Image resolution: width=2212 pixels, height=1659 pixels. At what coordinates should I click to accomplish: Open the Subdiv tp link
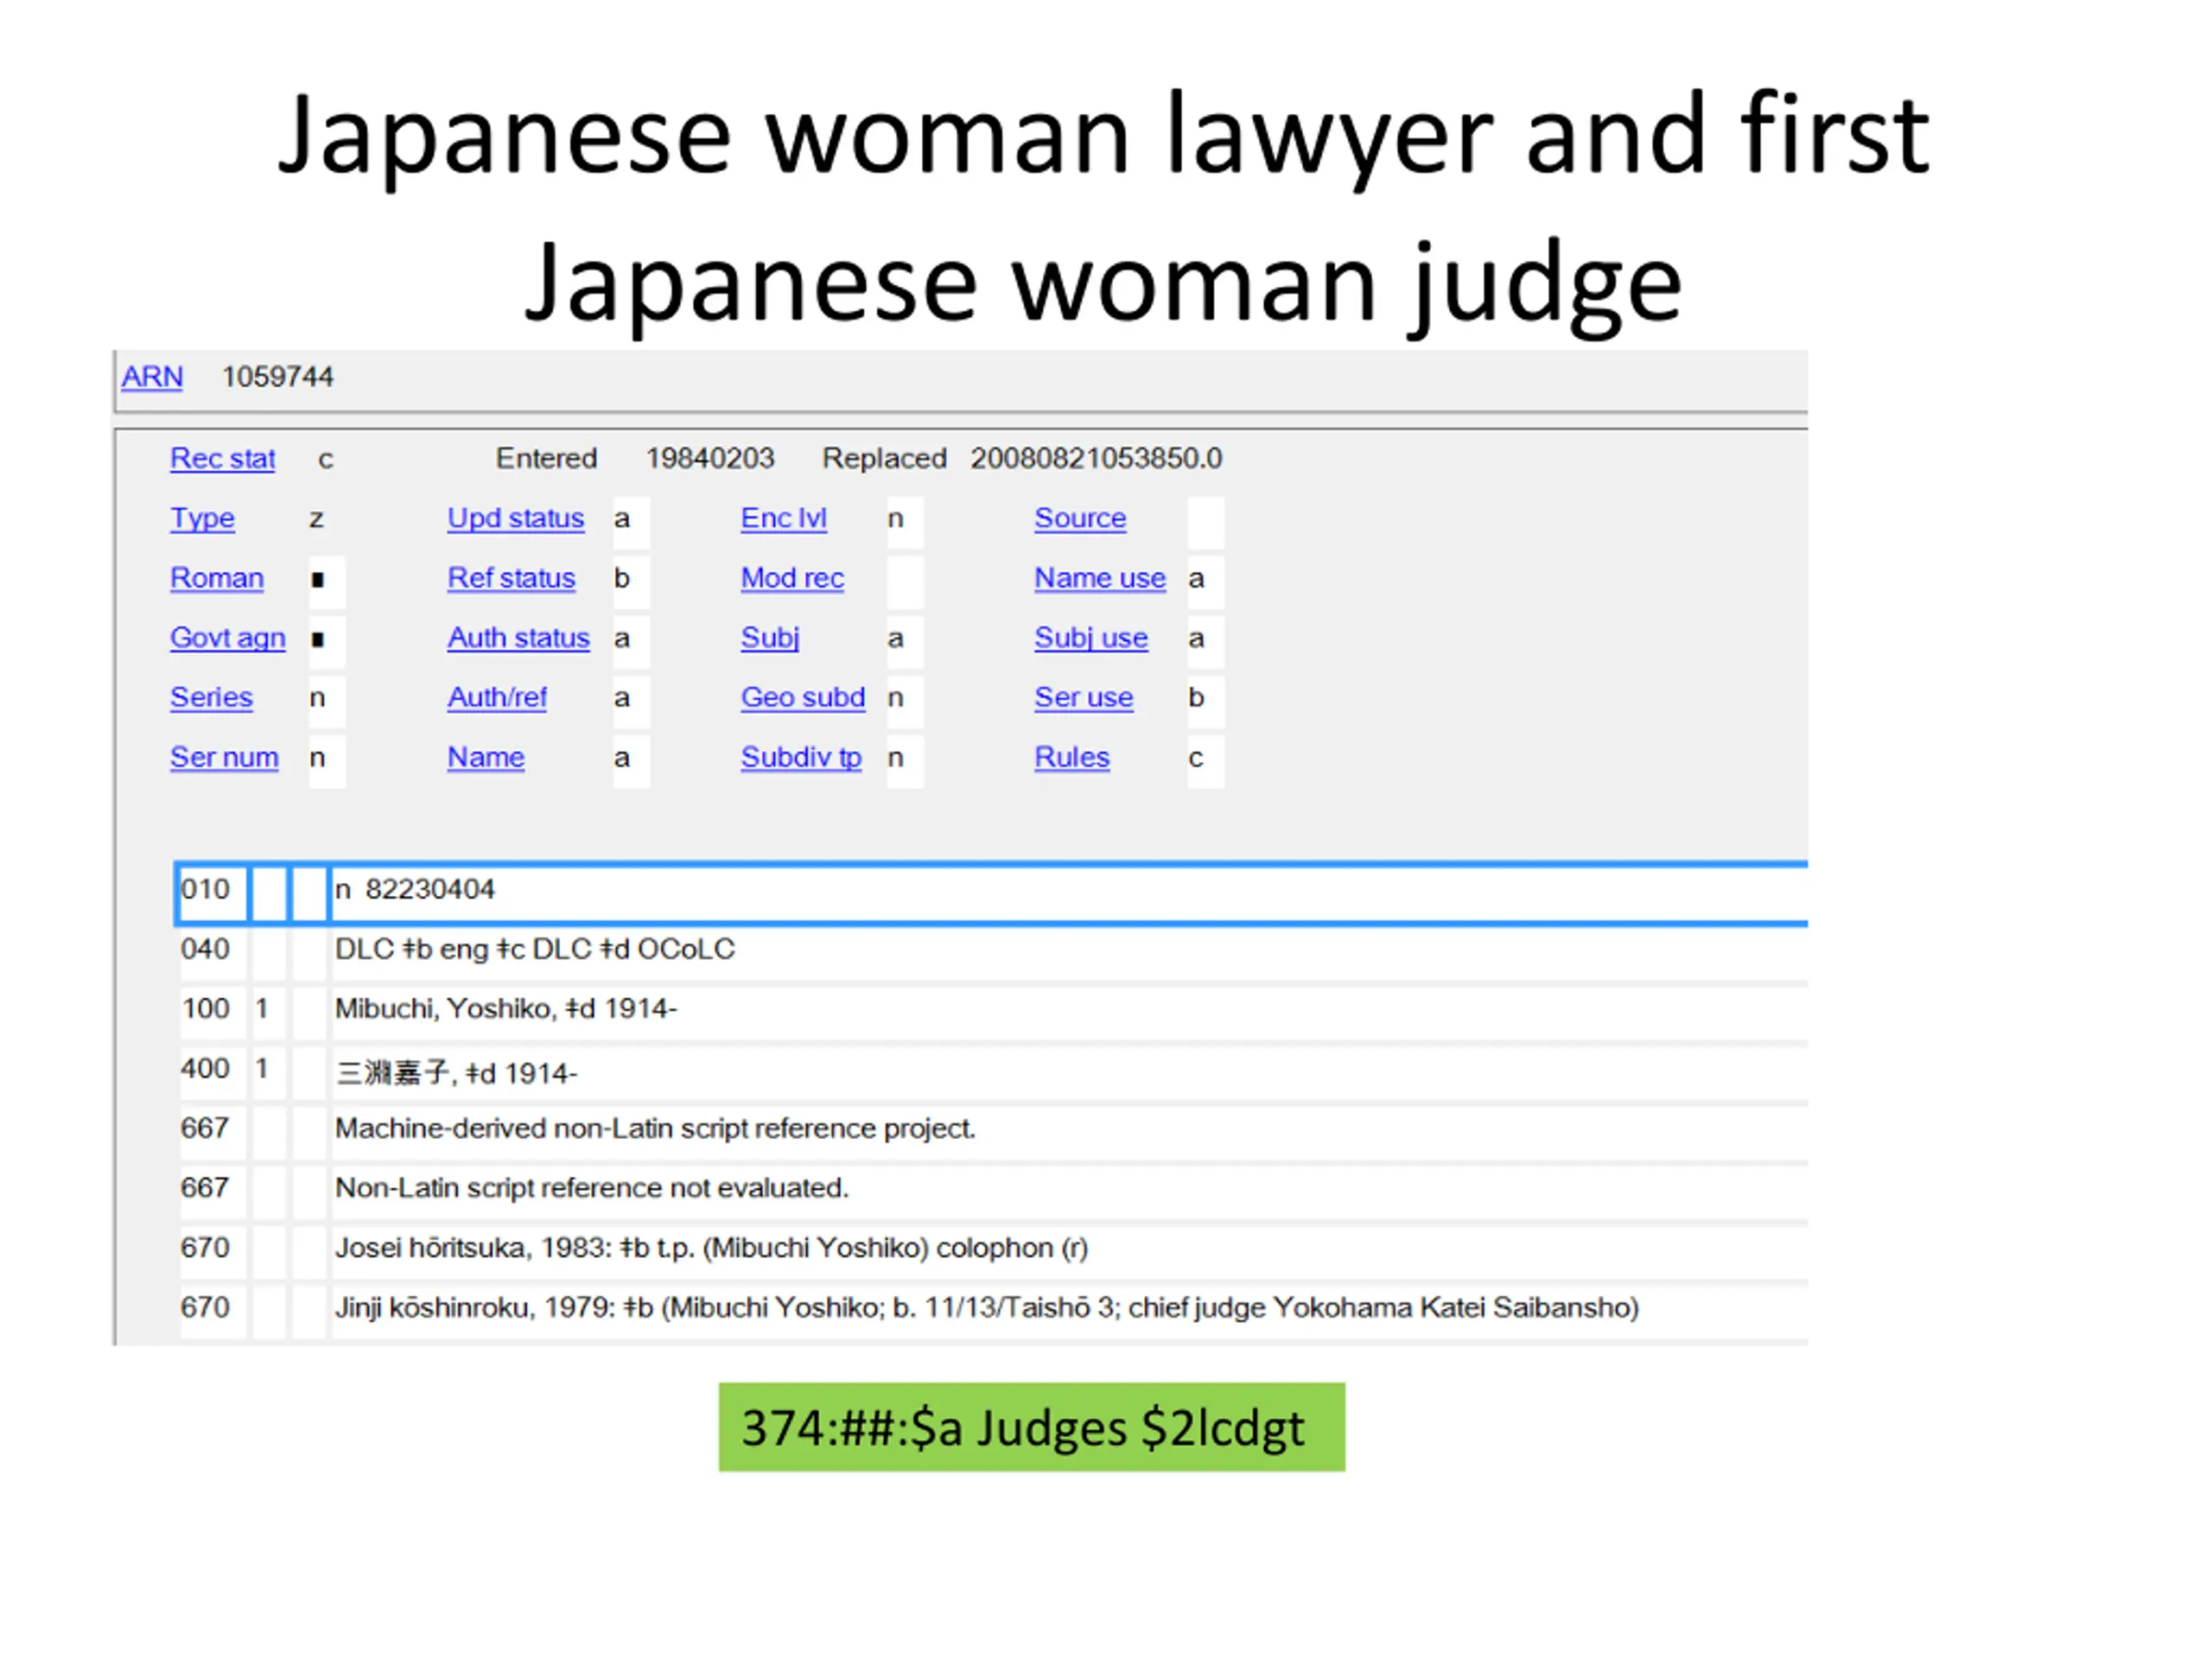801,757
